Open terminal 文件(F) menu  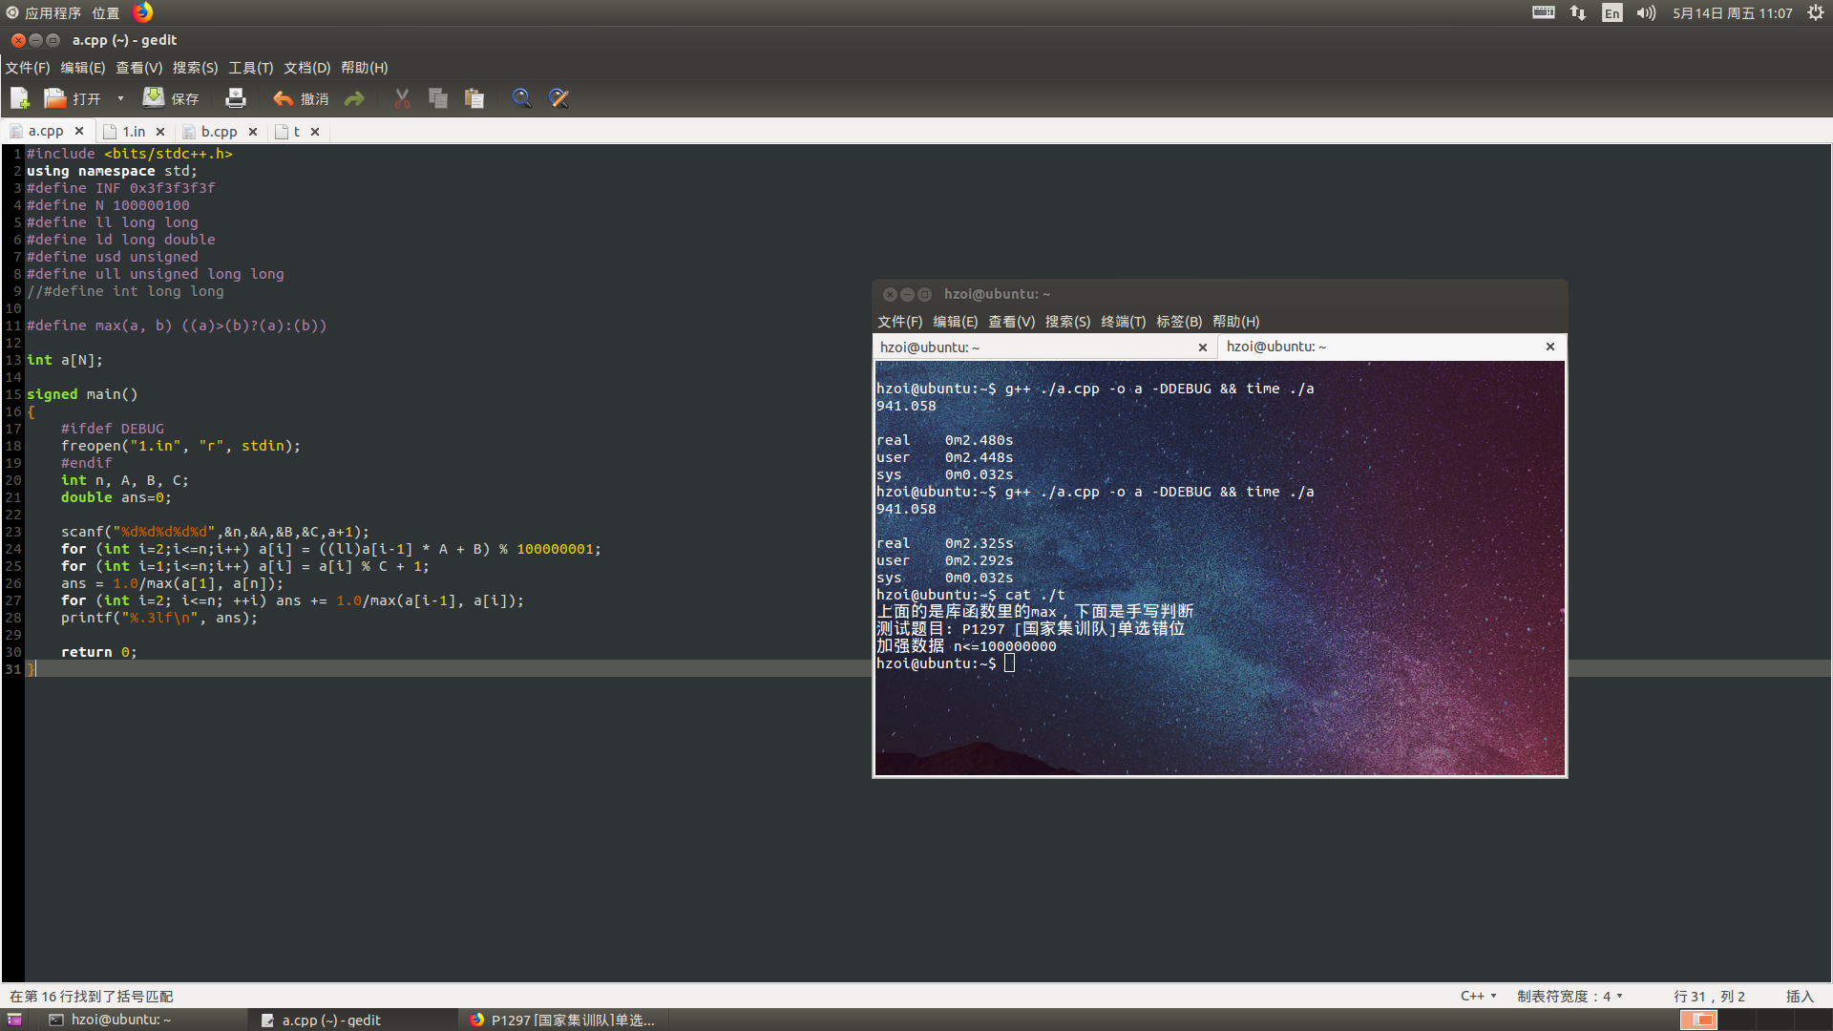tap(900, 322)
